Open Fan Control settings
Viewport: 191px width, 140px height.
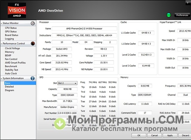[11, 59]
